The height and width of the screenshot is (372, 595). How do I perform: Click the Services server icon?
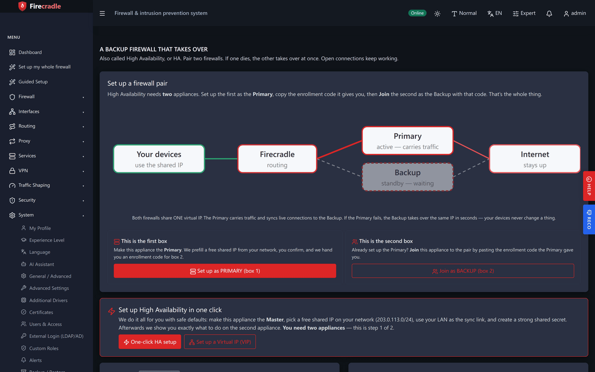tap(12, 156)
